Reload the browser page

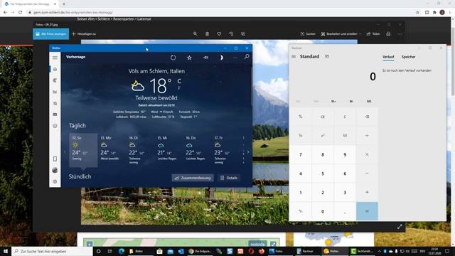pyautogui.click(x=21, y=13)
